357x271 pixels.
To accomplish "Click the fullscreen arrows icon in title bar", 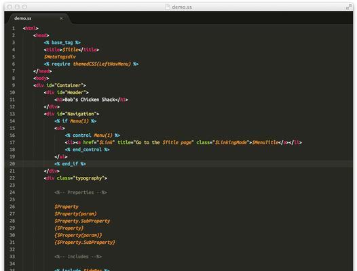I will click(349, 7).
